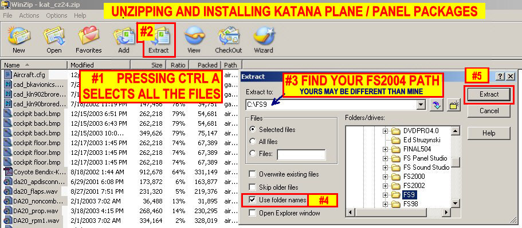Click the FS2002 folder icon in tree

(x=395, y=186)
